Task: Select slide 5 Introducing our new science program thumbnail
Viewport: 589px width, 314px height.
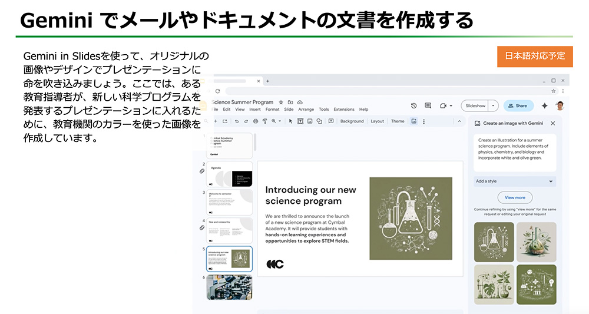Action: point(230,259)
